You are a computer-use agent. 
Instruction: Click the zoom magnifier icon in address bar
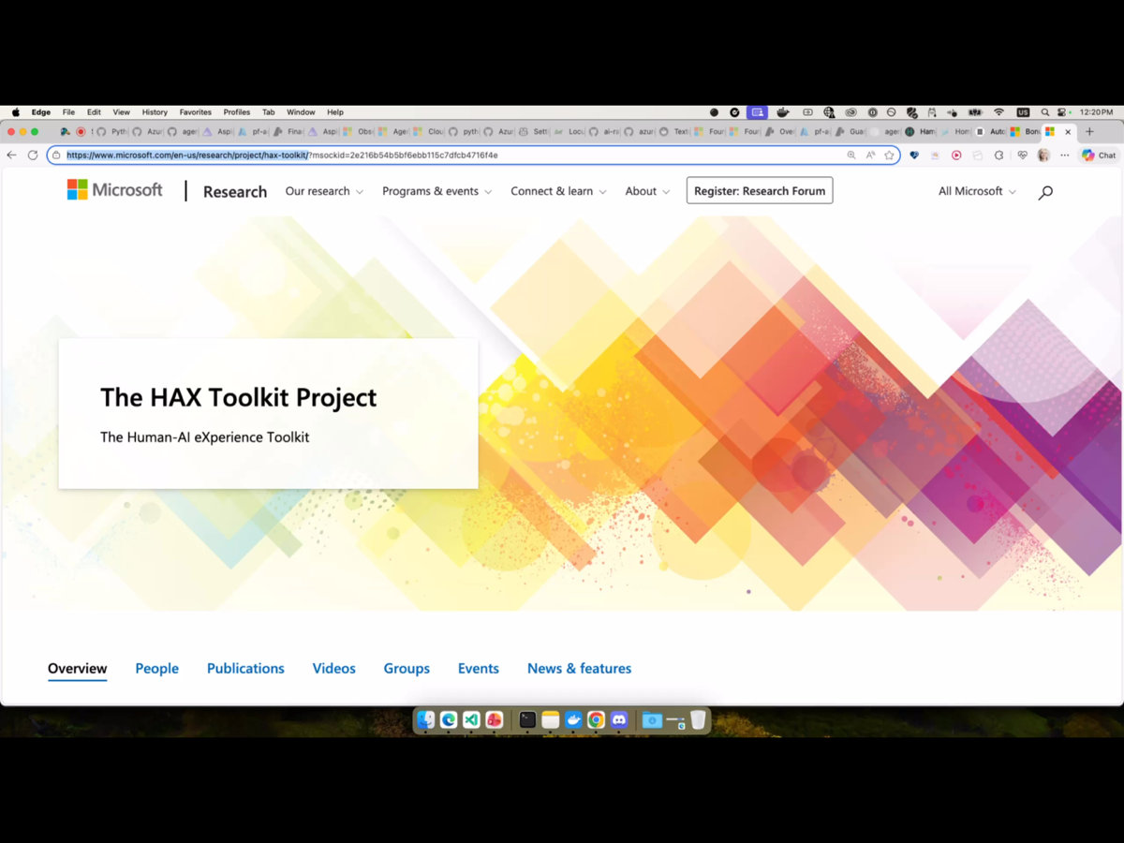(x=851, y=155)
